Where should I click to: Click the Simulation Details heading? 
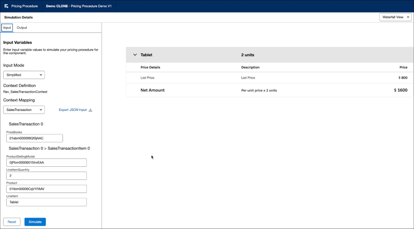pos(19,17)
